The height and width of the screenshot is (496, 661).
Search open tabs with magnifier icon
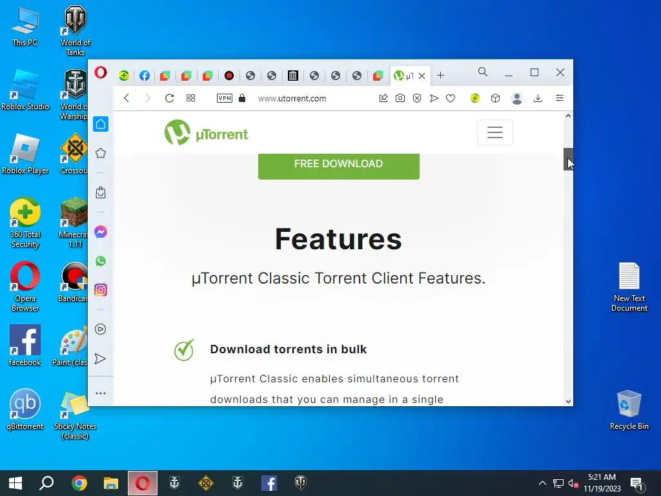[x=483, y=72]
